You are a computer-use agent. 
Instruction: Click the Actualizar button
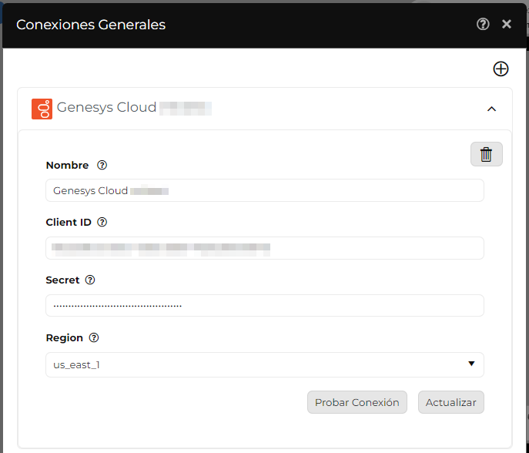(451, 402)
